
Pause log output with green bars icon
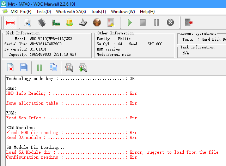click(x=39, y=68)
